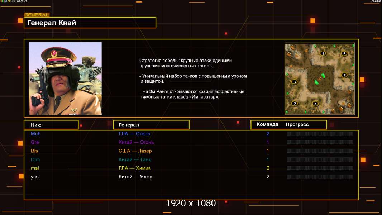Select start position 3 marker on map

pos(295,82)
